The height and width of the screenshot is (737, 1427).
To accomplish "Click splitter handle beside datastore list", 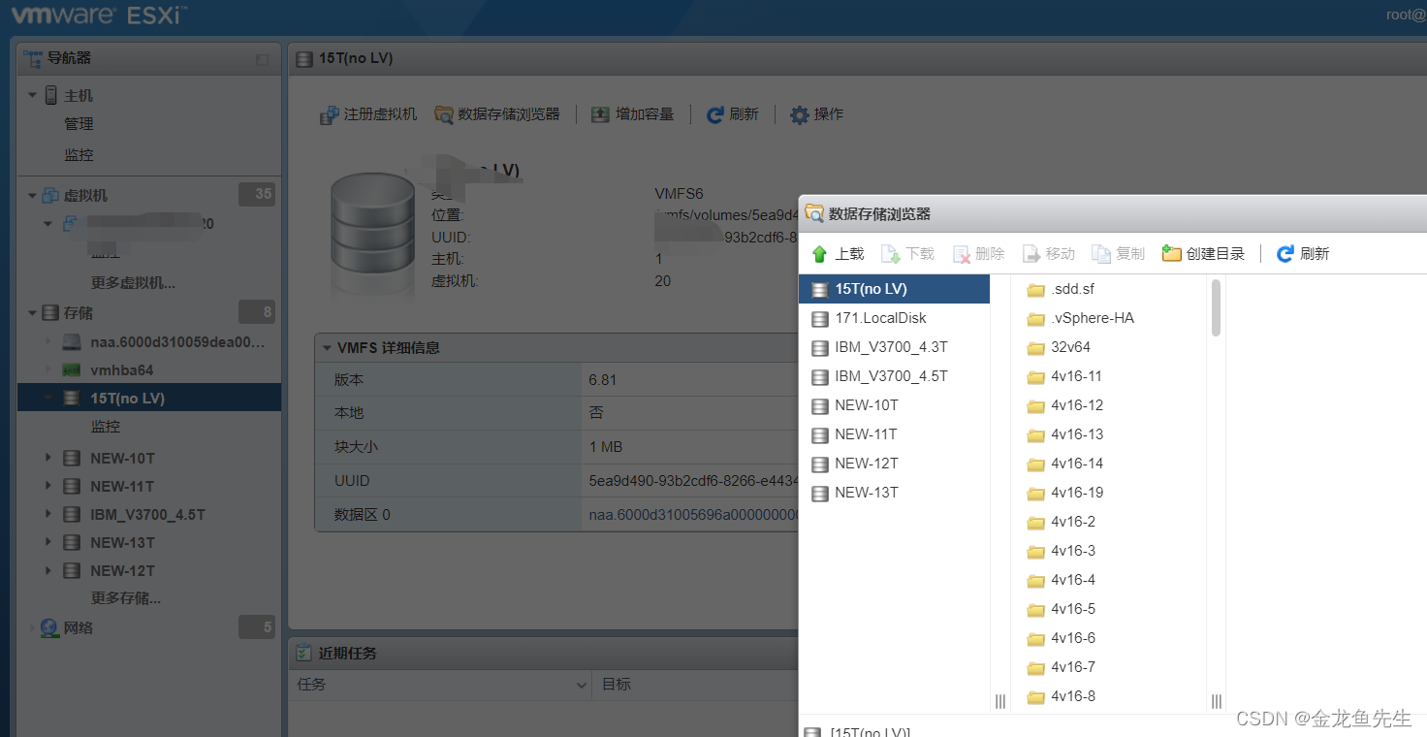I will pos(1000,700).
